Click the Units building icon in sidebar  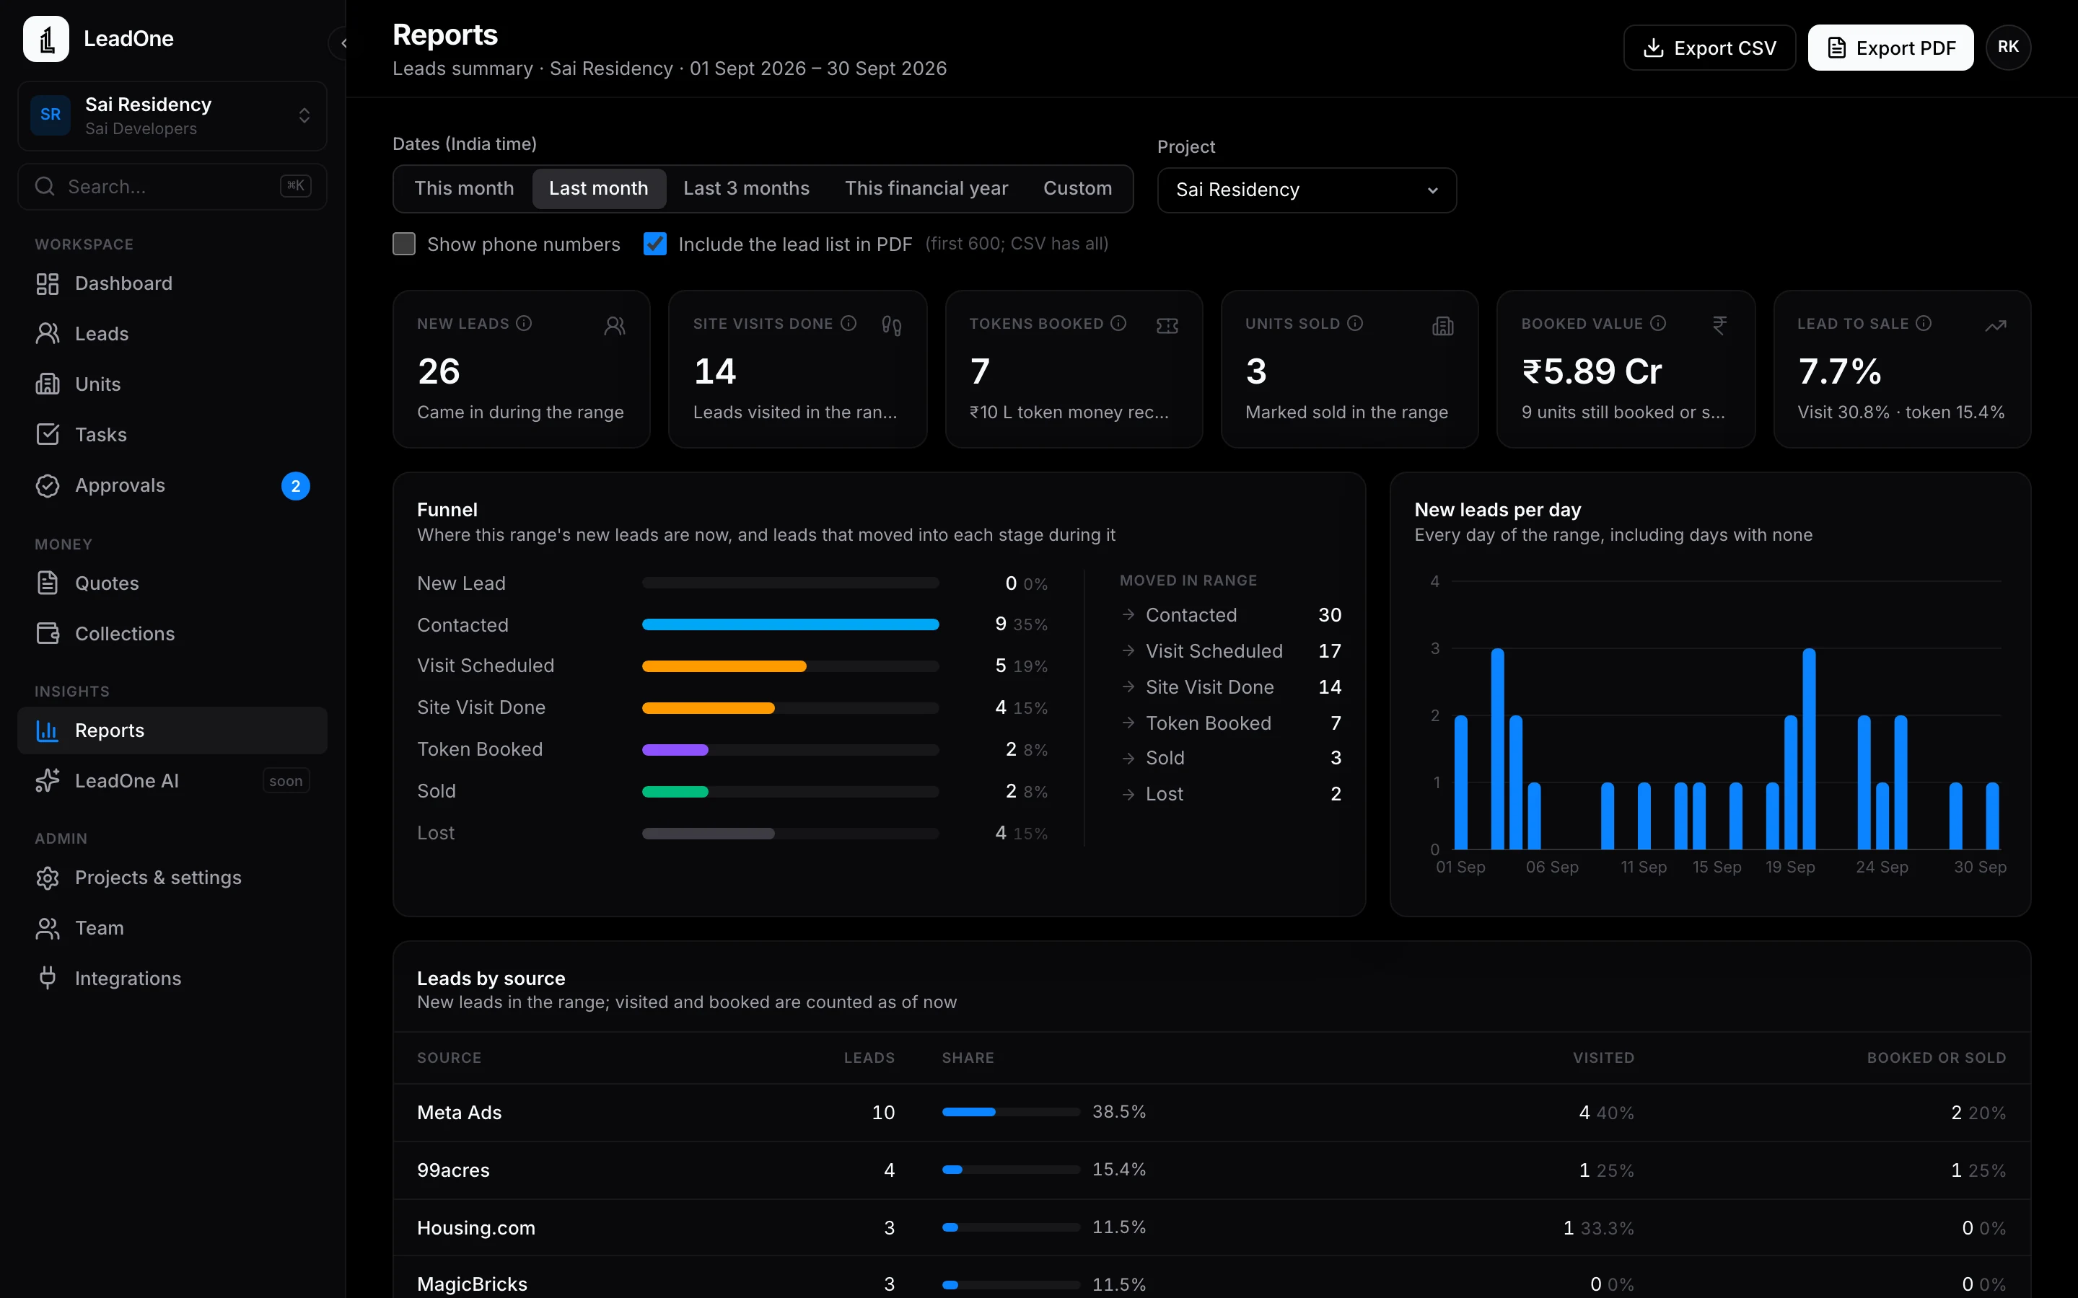point(47,384)
